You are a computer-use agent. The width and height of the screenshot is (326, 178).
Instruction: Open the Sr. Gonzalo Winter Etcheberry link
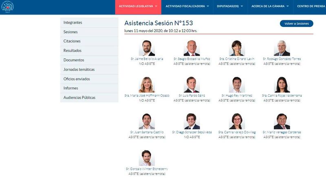point(147,169)
